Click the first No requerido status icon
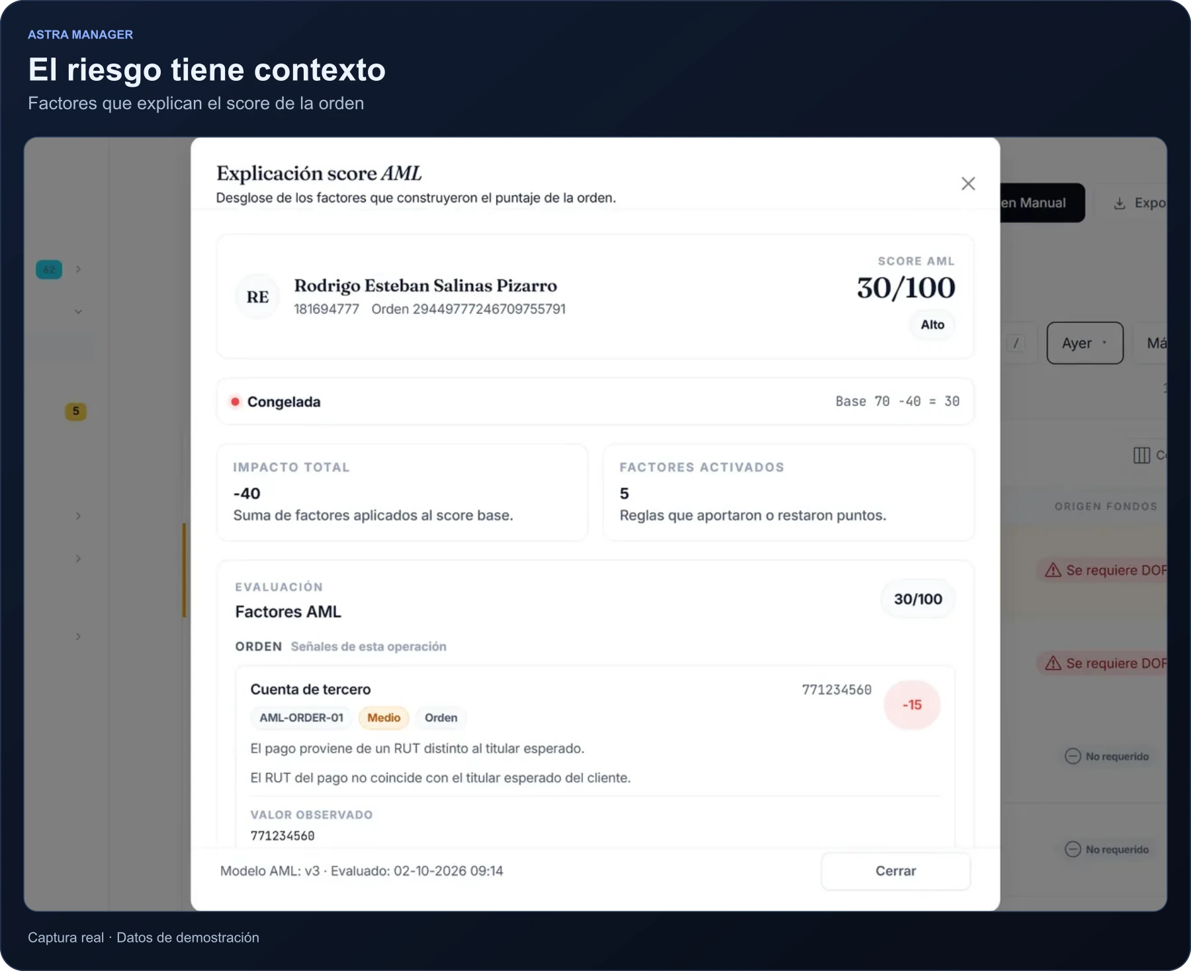This screenshot has height=971, width=1191. click(x=1073, y=756)
